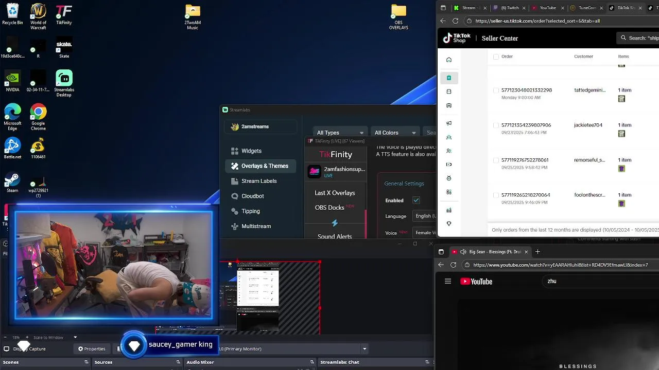Open OBS Docks in TikFinity menu
659x370 pixels.
point(335,208)
